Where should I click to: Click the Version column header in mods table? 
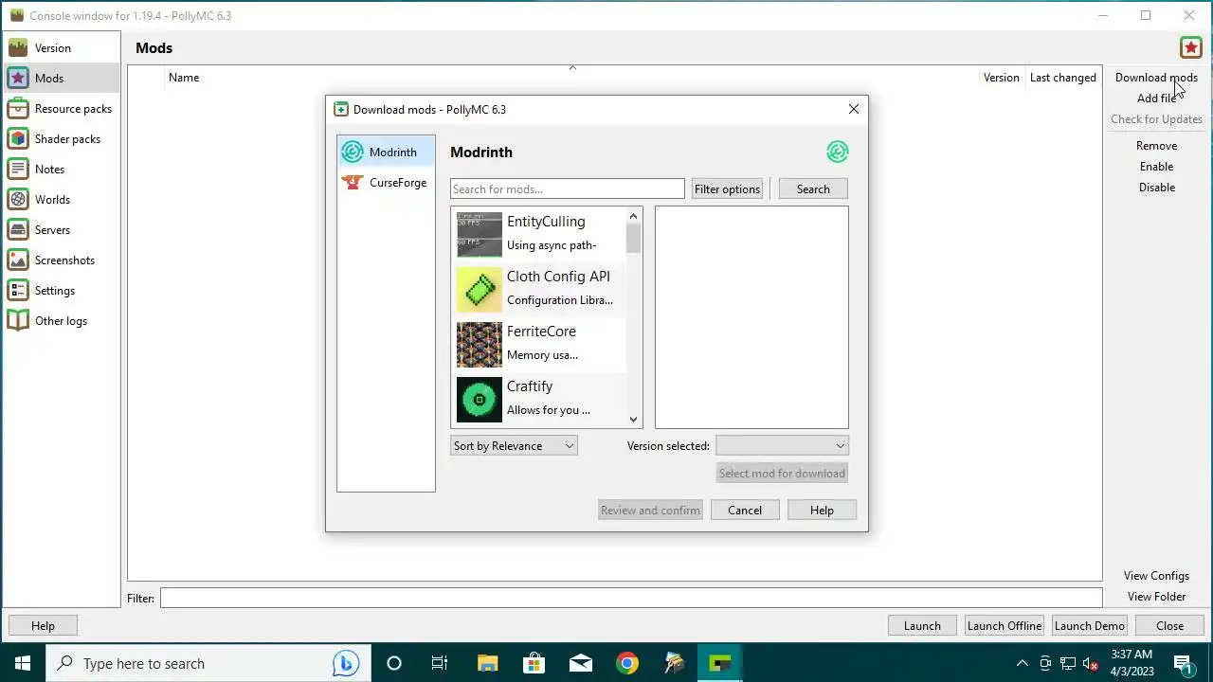(x=1001, y=78)
